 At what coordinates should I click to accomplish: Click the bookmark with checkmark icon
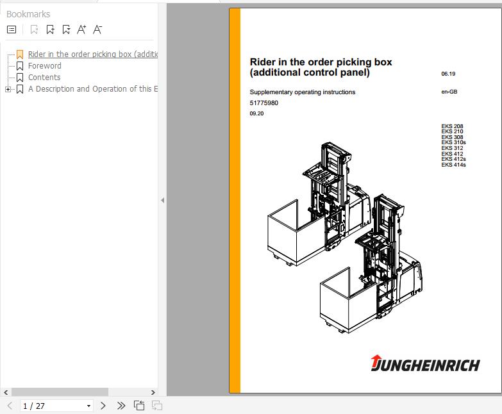tap(66, 29)
